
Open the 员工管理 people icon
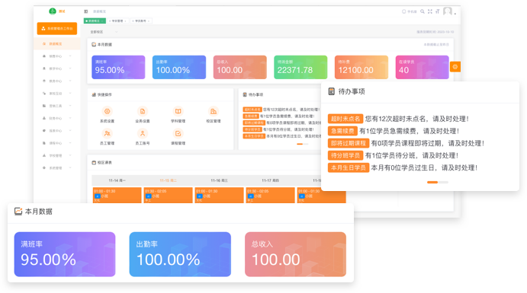(x=108, y=133)
